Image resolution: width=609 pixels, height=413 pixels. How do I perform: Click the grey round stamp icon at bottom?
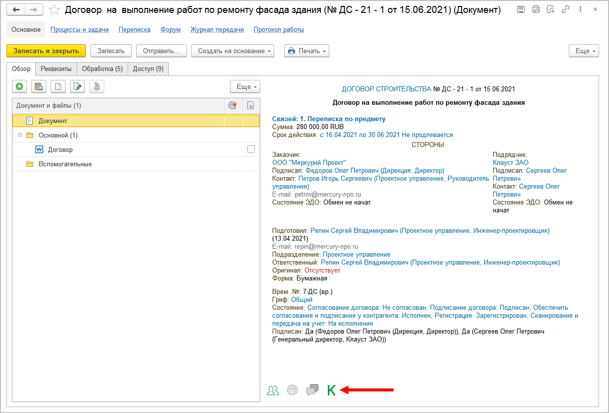[x=292, y=391]
